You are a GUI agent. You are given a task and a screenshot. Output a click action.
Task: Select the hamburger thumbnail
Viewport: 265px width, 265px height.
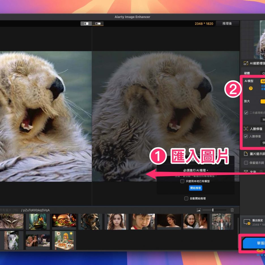pos(64,221)
